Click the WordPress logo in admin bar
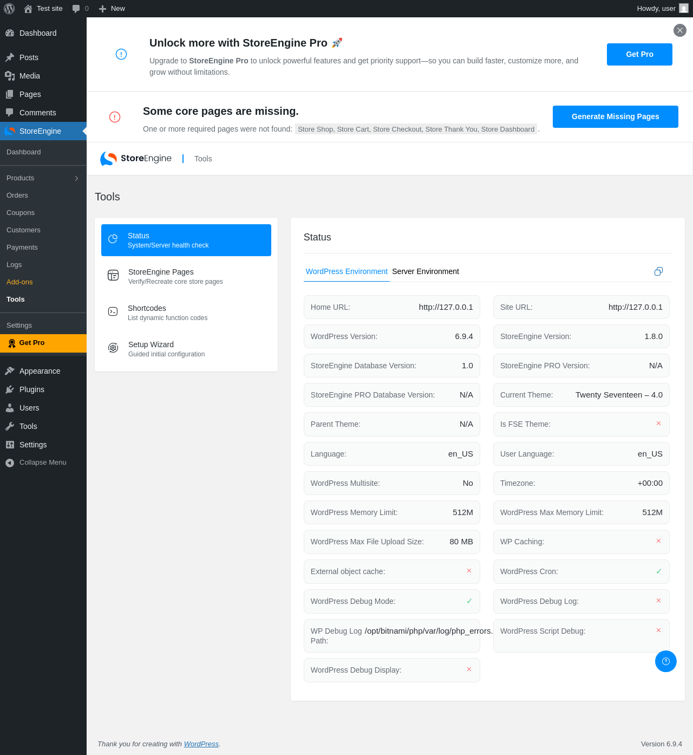The image size is (693, 755). (9, 9)
